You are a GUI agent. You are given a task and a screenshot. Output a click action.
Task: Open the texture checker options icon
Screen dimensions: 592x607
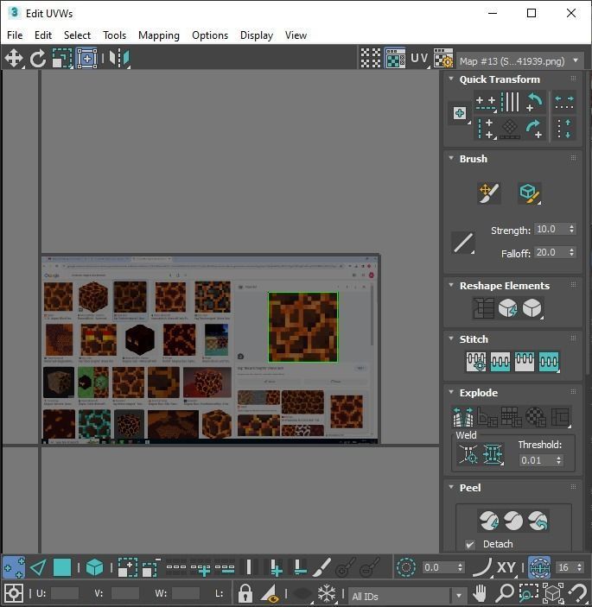pyautogui.click(x=442, y=59)
